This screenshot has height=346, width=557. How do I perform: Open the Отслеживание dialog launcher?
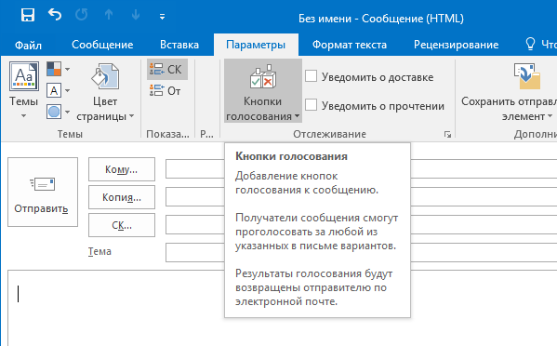447,134
